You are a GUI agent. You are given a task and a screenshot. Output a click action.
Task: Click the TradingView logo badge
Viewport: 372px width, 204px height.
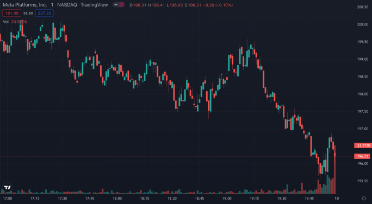(x=8, y=187)
